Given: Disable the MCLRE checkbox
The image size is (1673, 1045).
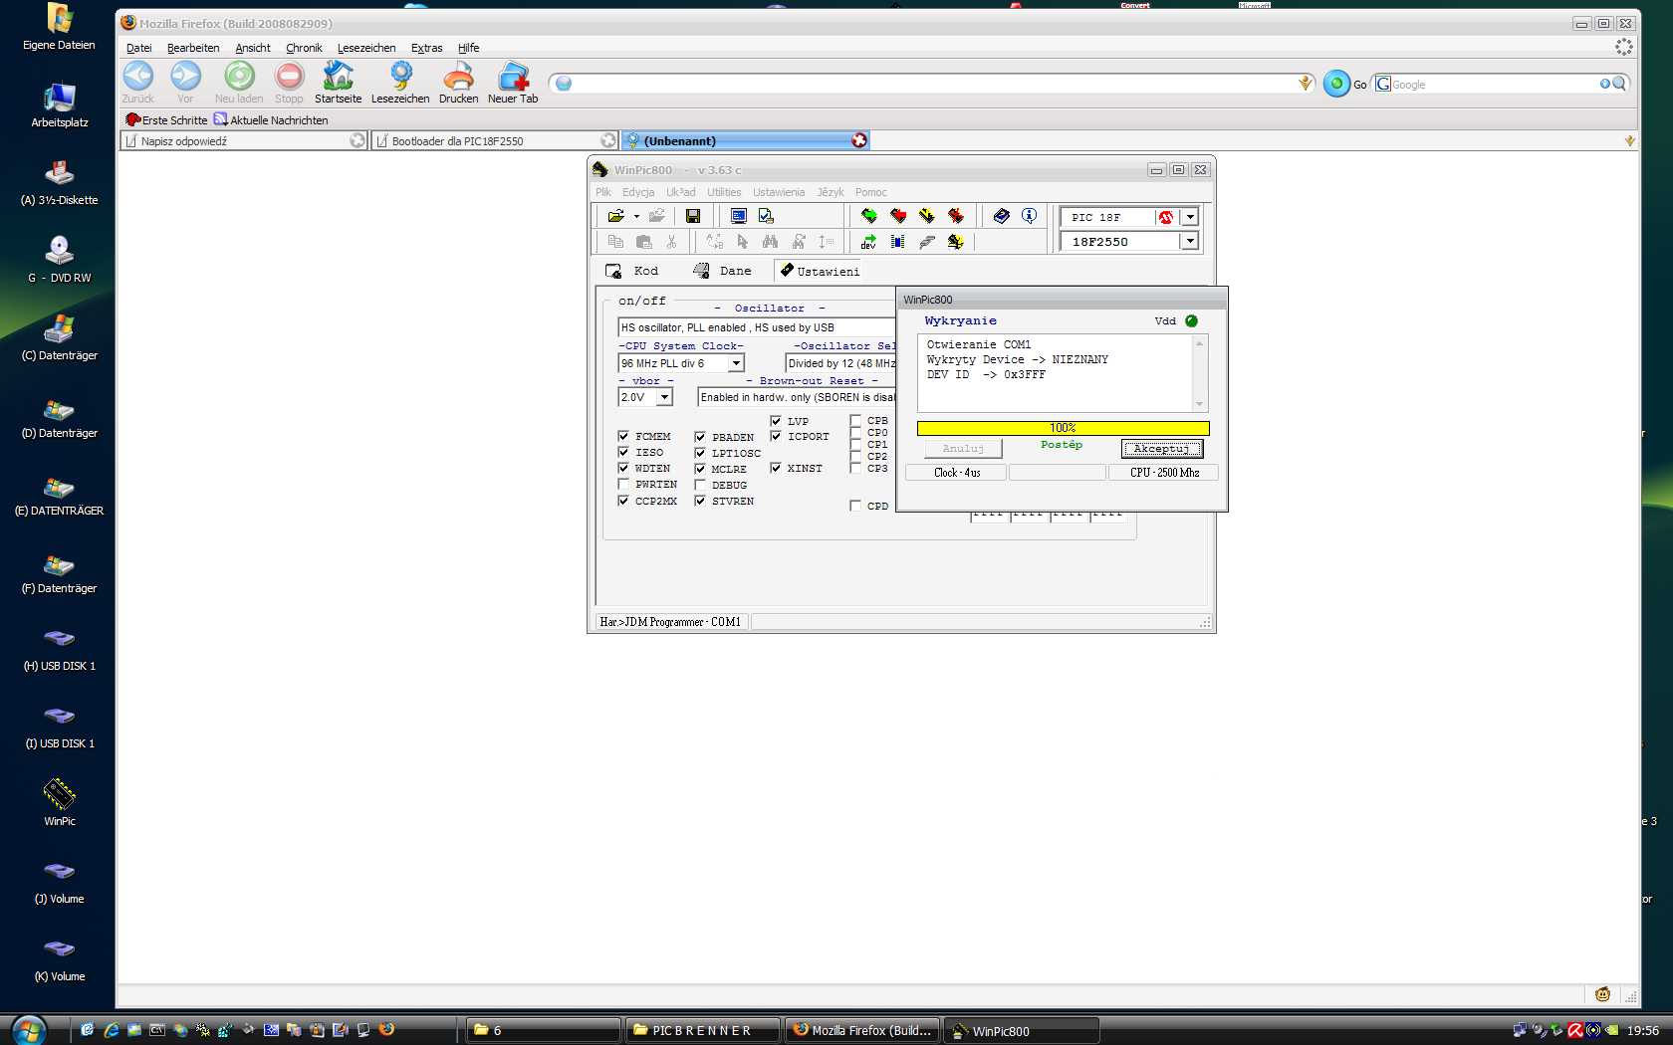Looking at the screenshot, I should pyautogui.click(x=700, y=469).
